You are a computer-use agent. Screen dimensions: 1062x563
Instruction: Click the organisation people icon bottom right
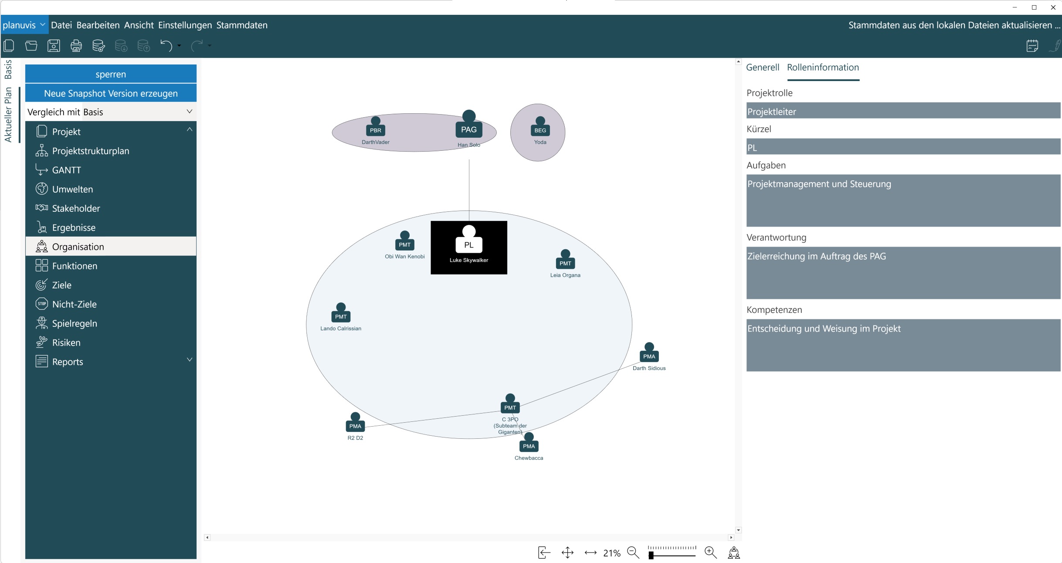pos(734,553)
